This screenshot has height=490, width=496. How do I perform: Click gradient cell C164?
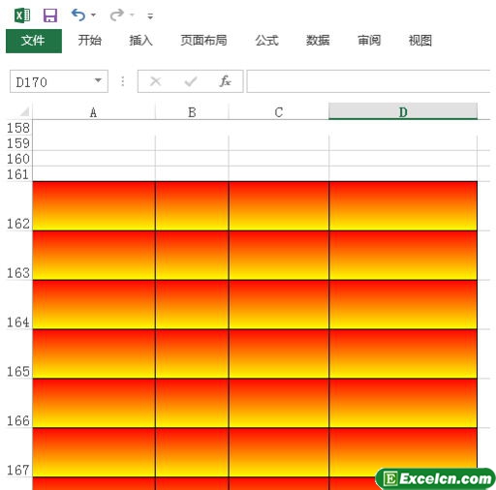[x=279, y=305]
